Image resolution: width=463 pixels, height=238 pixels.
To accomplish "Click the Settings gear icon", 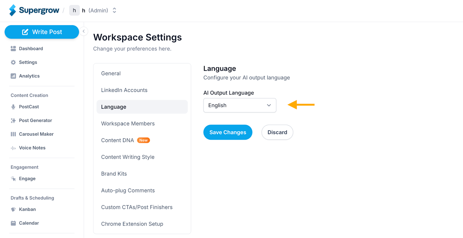I will coord(13,62).
